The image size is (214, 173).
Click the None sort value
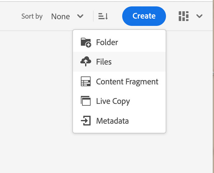coord(60,16)
